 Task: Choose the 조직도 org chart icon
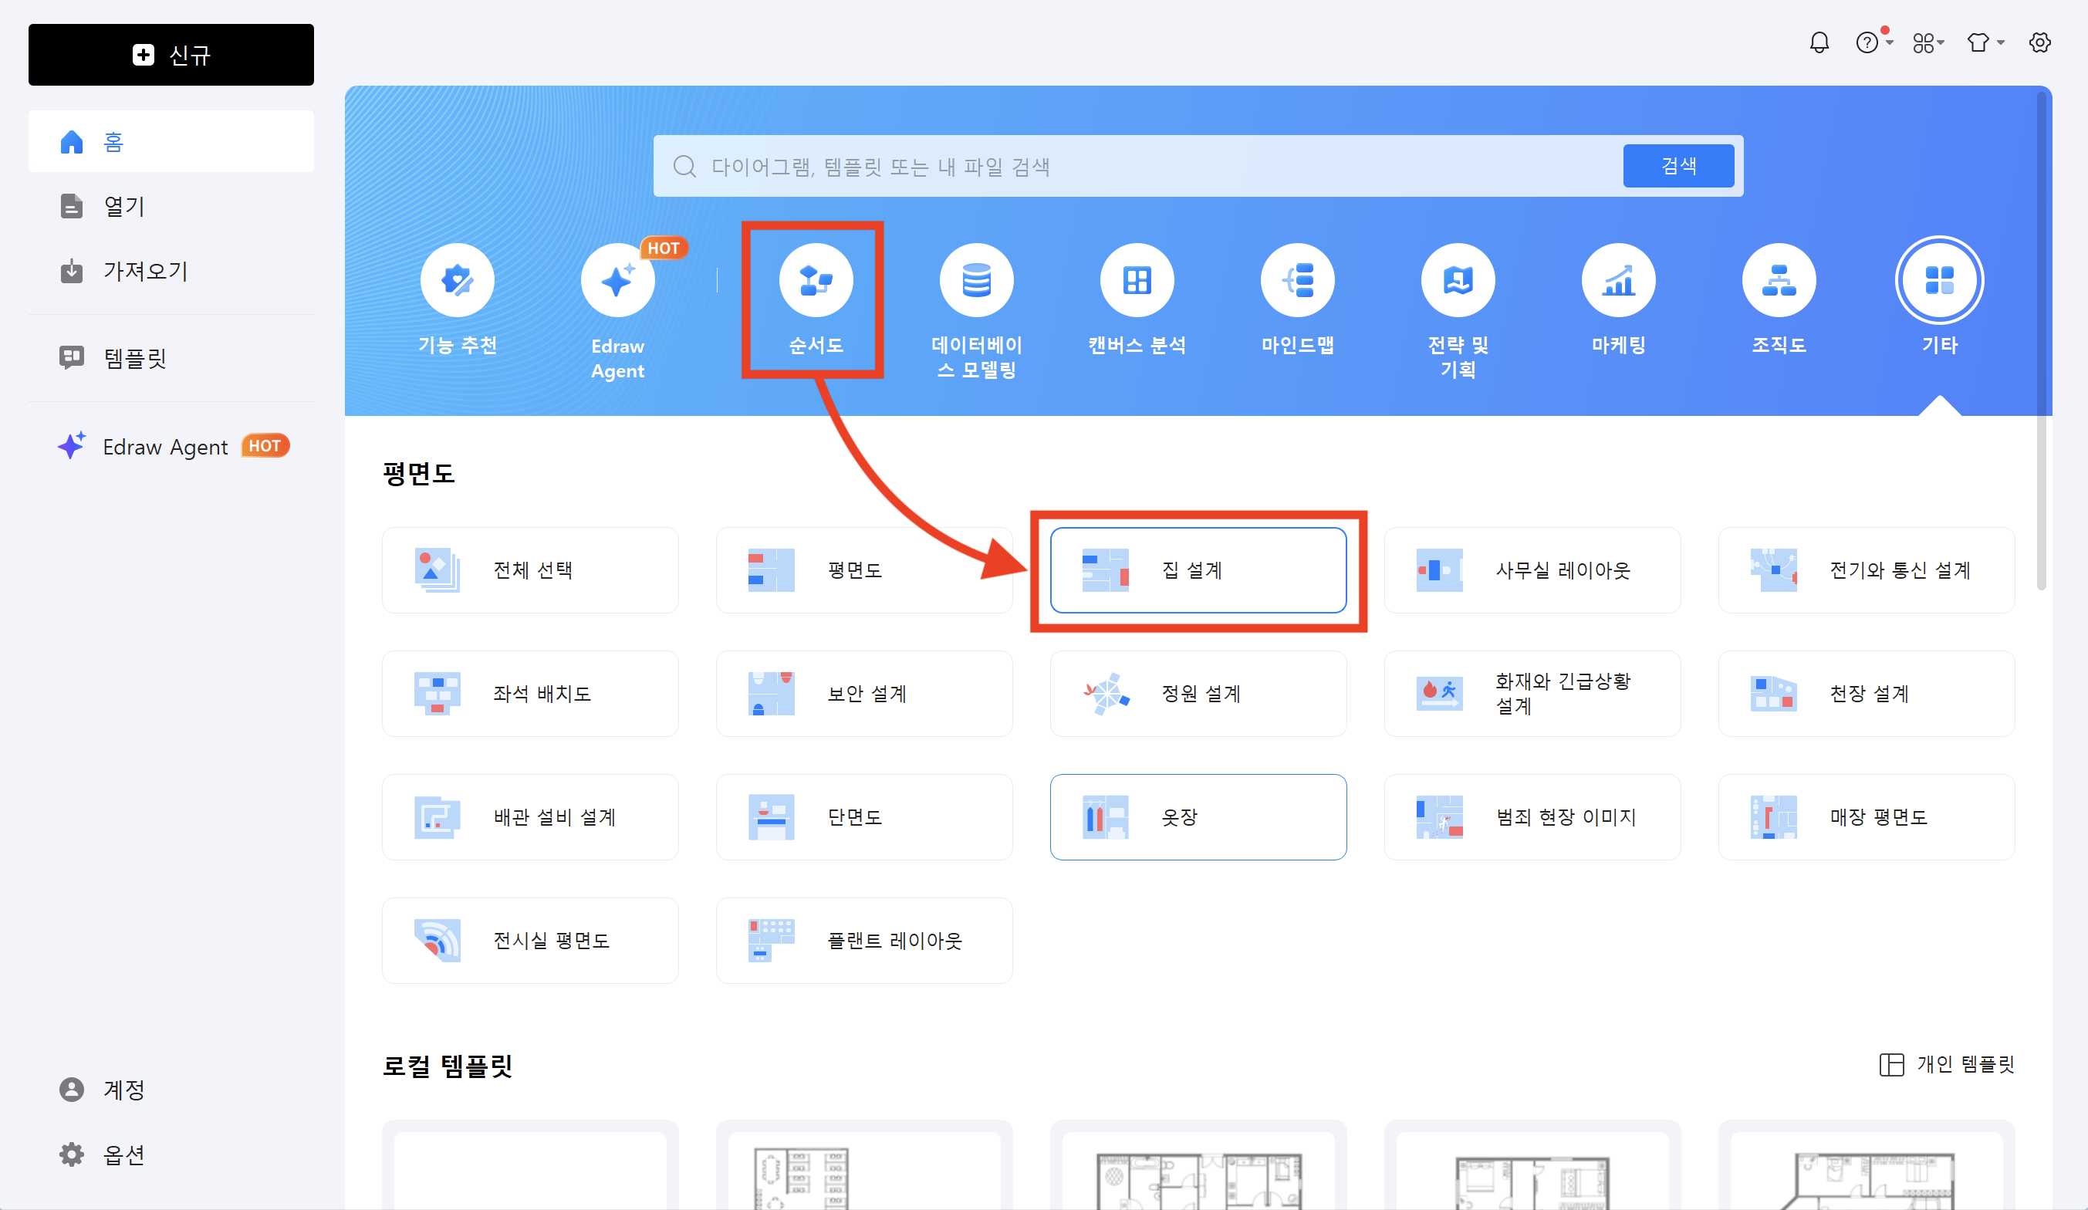pos(1778,280)
